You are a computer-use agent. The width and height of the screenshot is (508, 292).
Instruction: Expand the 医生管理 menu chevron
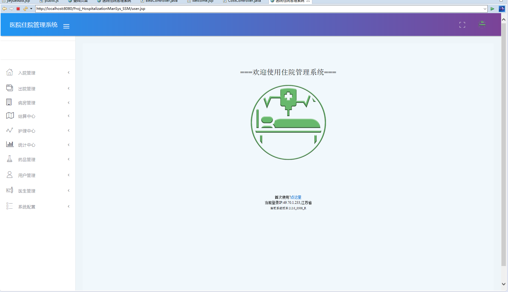point(68,190)
